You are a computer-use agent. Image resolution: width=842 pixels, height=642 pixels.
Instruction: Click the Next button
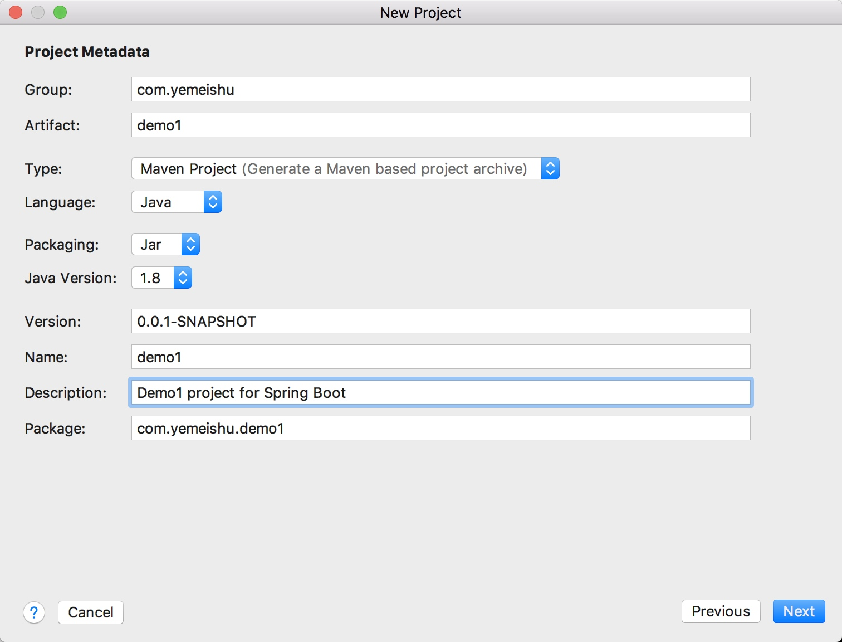click(x=799, y=611)
